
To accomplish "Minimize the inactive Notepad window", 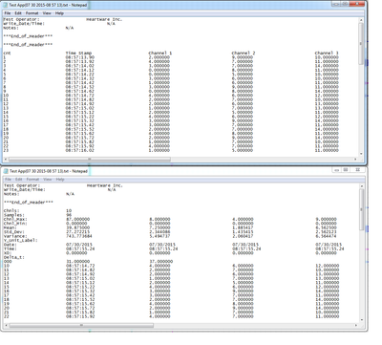I will coord(336,170).
